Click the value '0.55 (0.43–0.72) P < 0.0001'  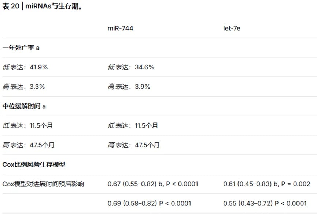tap(265, 203)
